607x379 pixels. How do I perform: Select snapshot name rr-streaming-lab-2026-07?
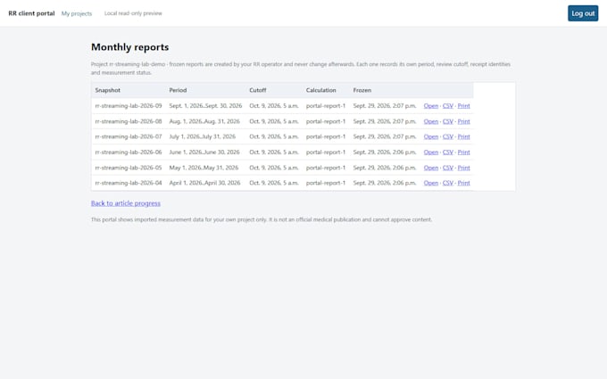click(x=129, y=136)
